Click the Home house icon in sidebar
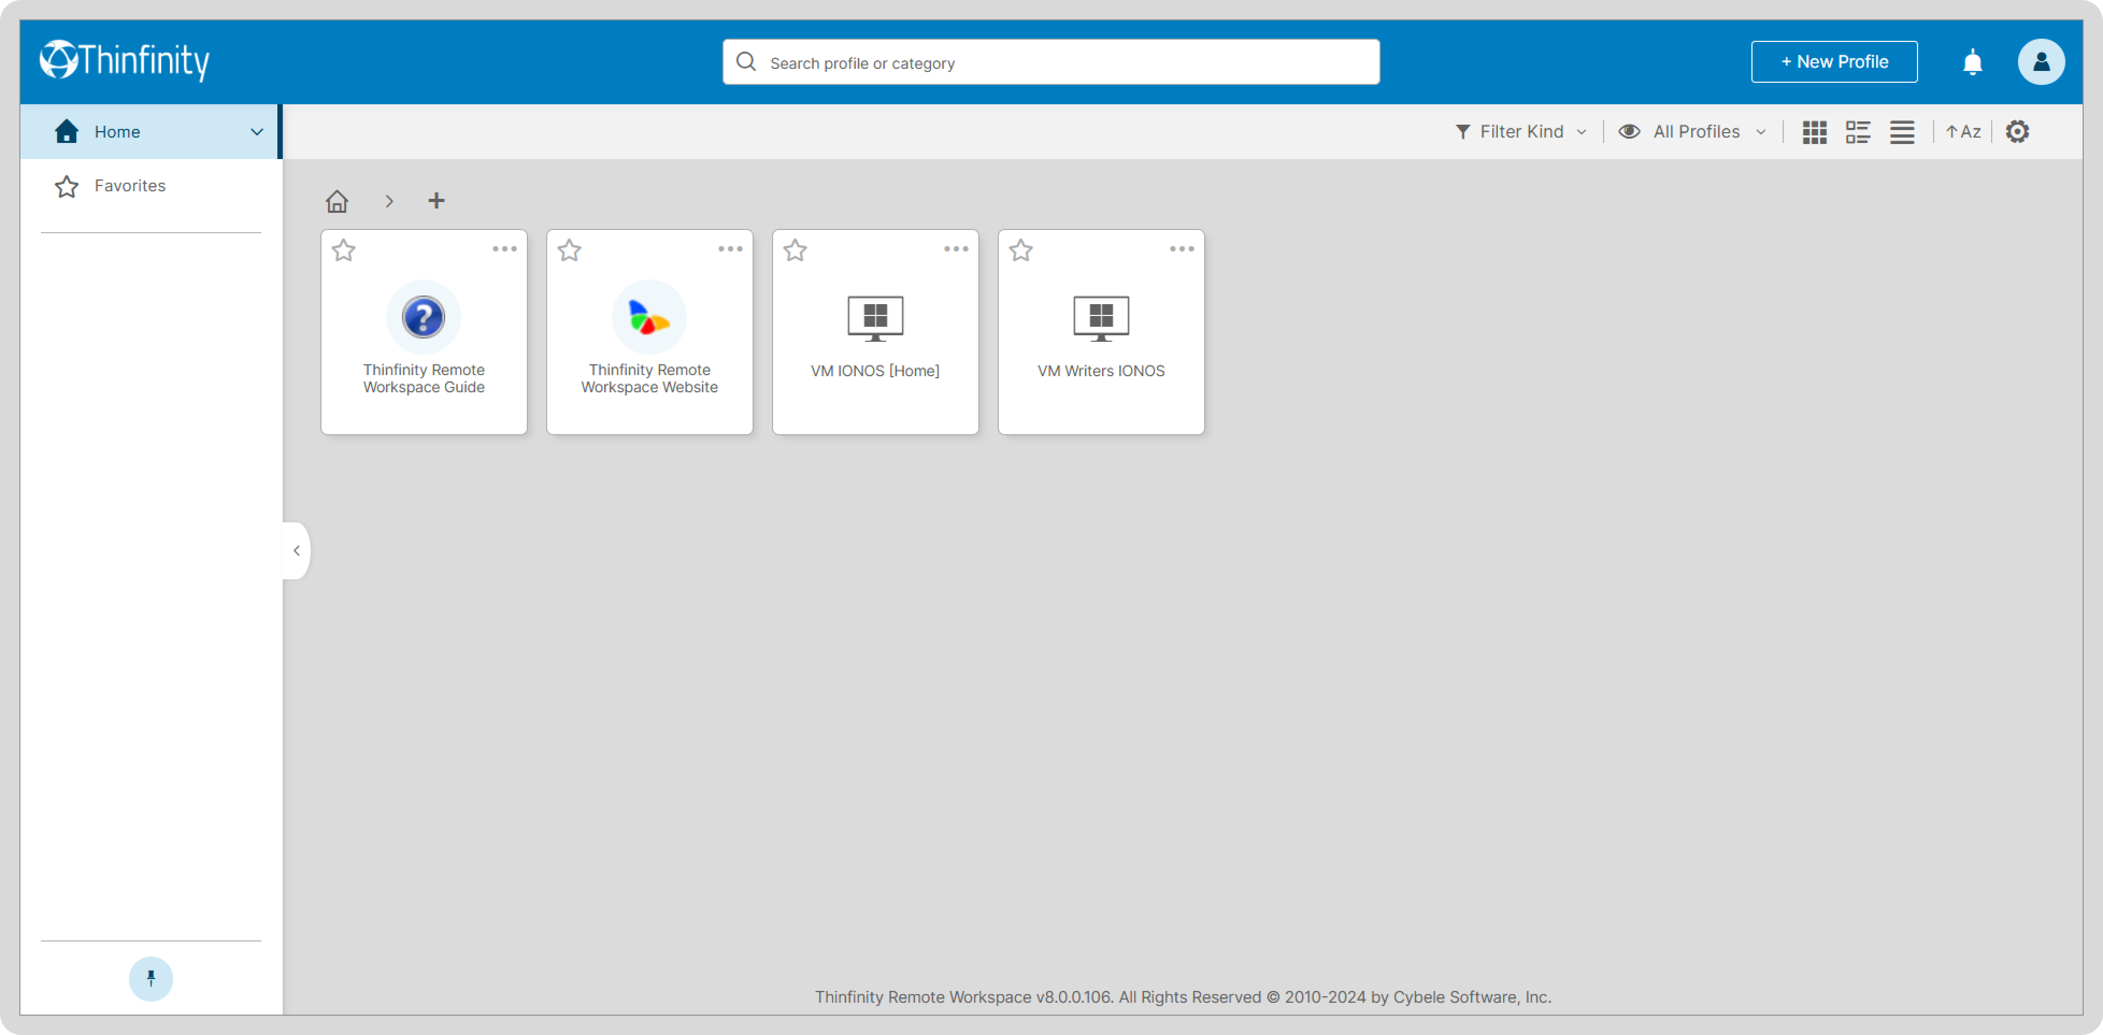The width and height of the screenshot is (2103, 1035). point(66,132)
